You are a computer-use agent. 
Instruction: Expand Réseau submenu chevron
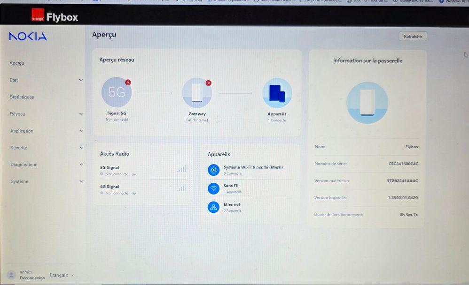pos(81,114)
